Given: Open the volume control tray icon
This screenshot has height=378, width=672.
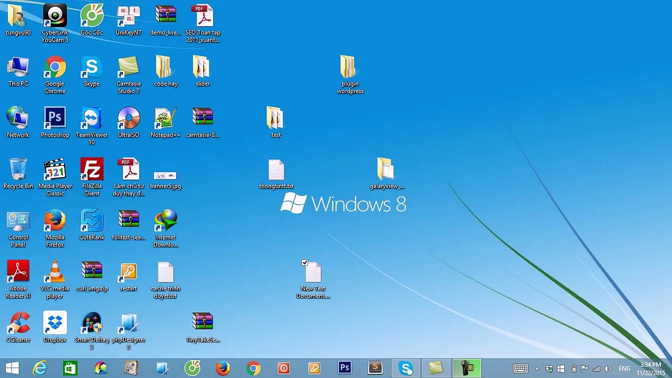Looking at the screenshot, I should (608, 369).
